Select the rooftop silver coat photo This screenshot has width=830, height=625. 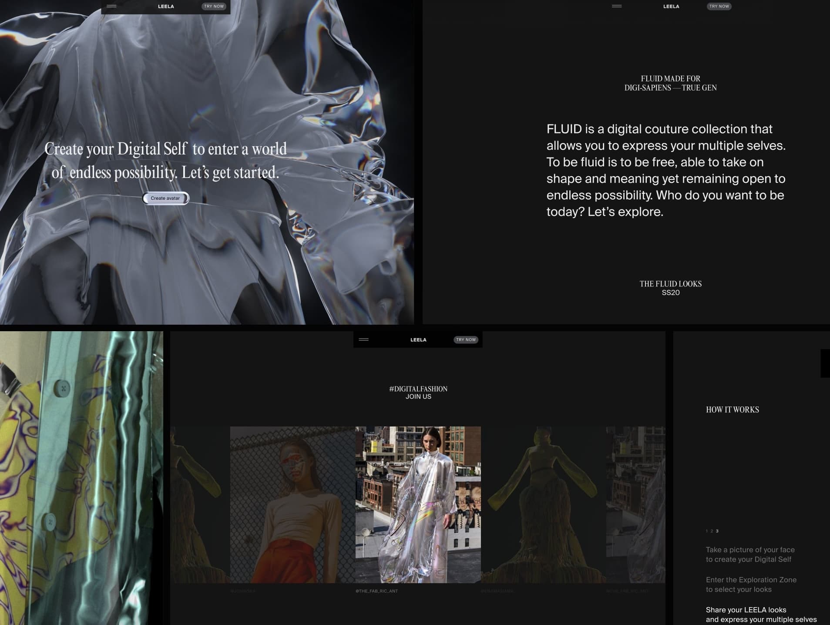418,504
